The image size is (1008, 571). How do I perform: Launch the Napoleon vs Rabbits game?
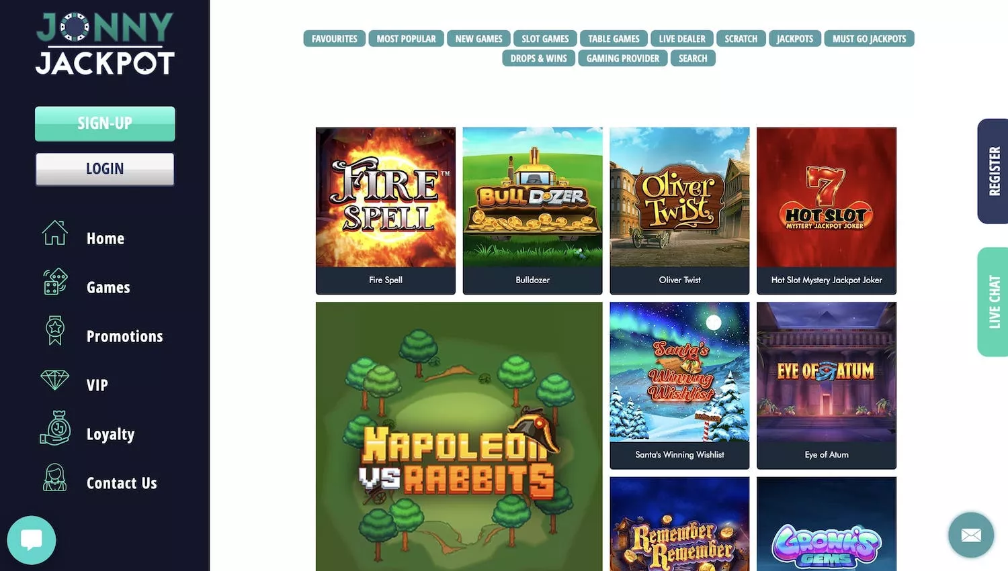(x=459, y=436)
